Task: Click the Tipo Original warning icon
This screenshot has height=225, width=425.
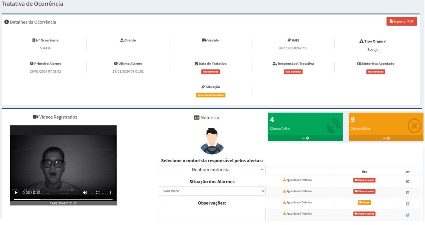Action: pyautogui.click(x=361, y=41)
